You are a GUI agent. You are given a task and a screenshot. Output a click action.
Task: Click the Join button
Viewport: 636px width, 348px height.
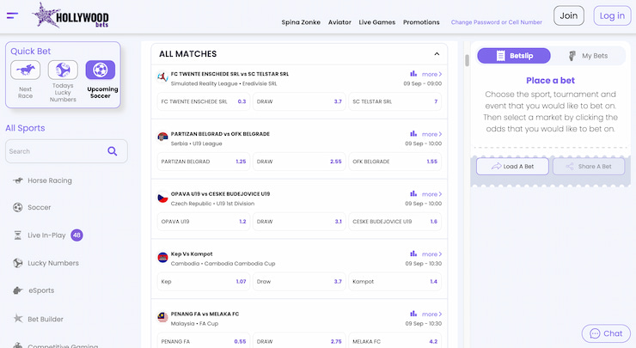click(x=569, y=15)
